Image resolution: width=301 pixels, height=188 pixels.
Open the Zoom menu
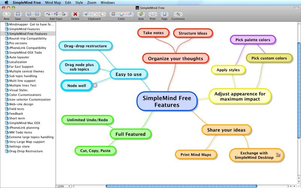pyautogui.click(x=92, y=3)
